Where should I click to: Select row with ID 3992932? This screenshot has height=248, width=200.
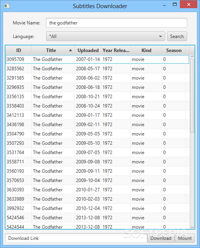[97, 208]
